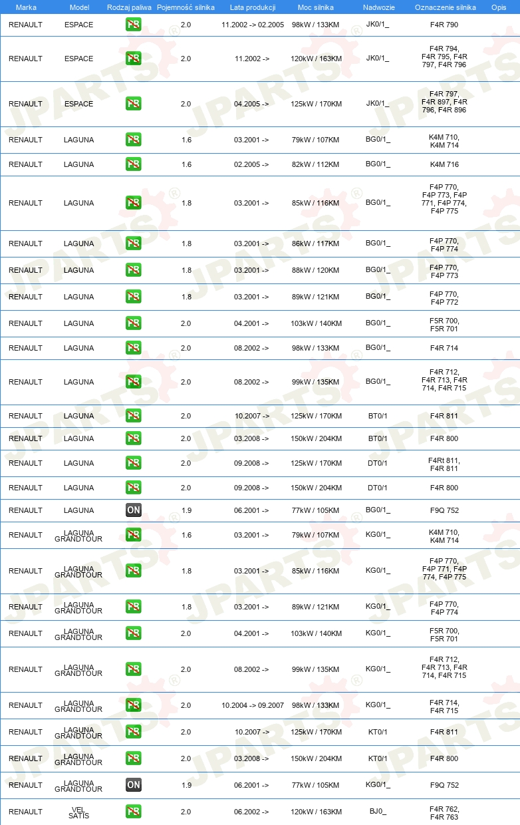Select PB icon in Laguna 98kW/133KM F4R 714 row

[134, 348]
